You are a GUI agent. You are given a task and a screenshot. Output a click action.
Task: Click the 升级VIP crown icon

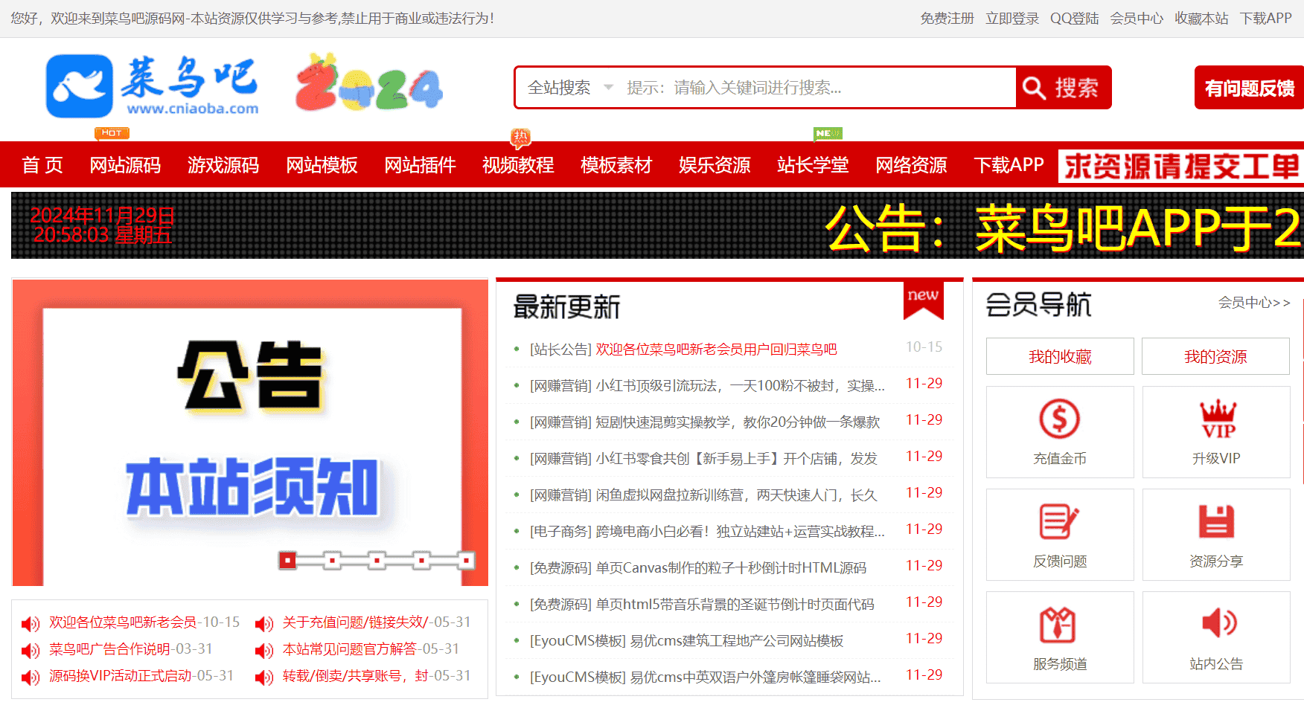1215,418
